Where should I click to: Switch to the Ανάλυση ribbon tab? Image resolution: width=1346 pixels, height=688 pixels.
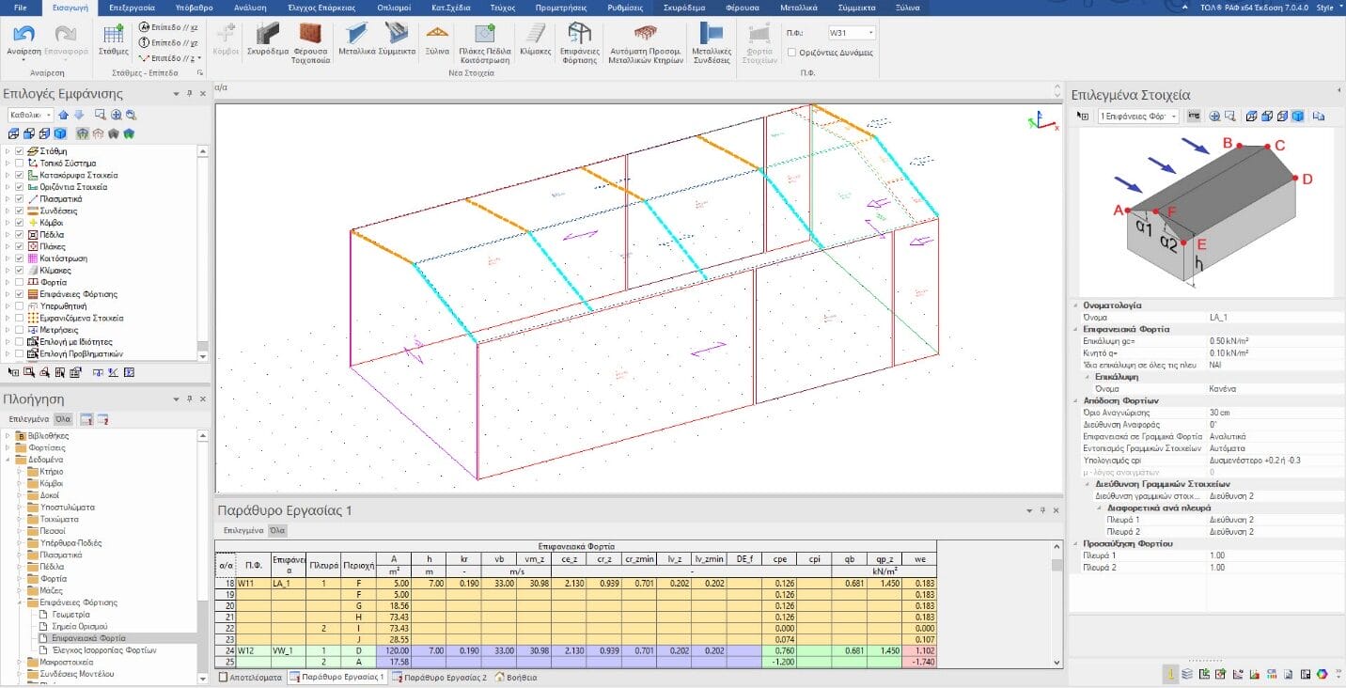pos(249,8)
